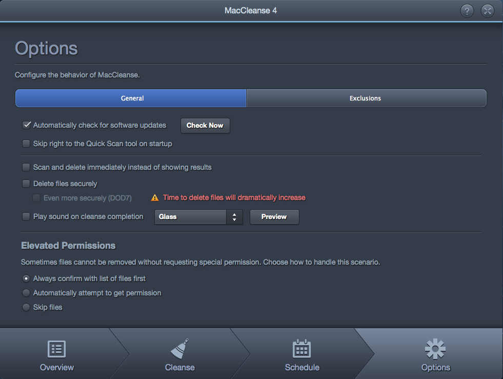Open the help question mark icon
Viewport: 503px width, 379px height.
[x=467, y=11]
